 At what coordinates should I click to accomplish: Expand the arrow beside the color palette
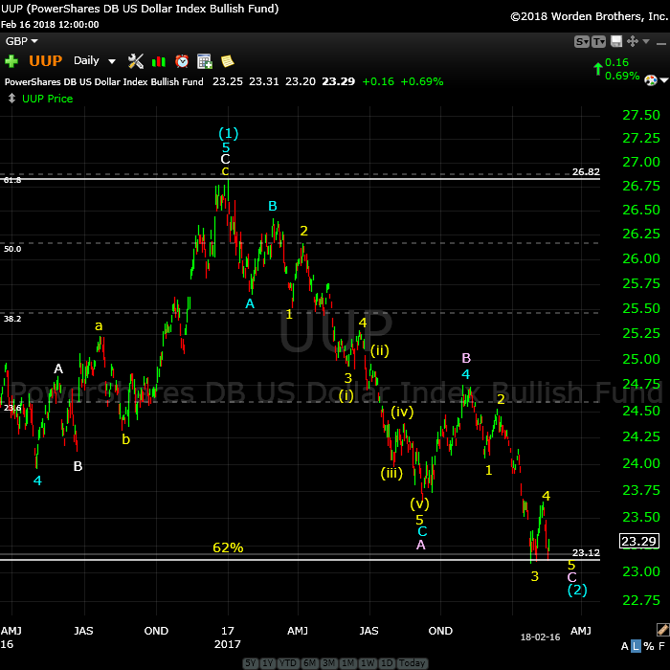(x=664, y=80)
